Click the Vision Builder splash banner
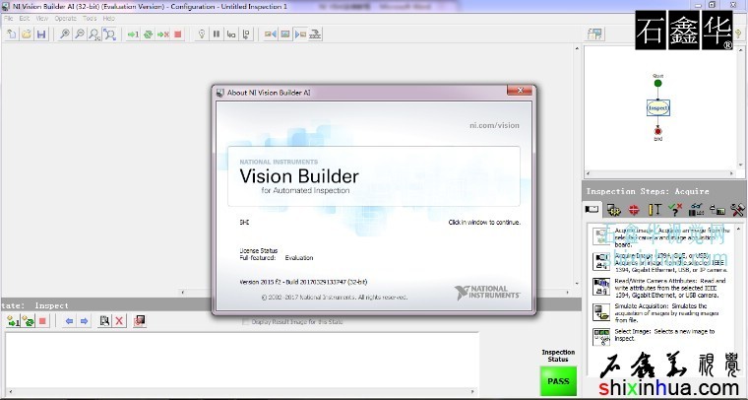Screen dimensions: 748x400 click(374, 176)
